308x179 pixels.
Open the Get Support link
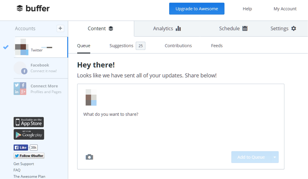24,164
